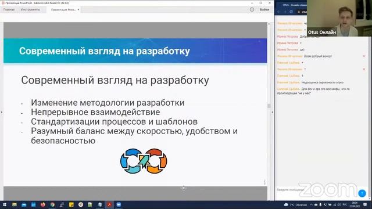Select the OTUS browser tab
Image resolution: width=372 pixels, height=209 pixels.
[294, 5]
